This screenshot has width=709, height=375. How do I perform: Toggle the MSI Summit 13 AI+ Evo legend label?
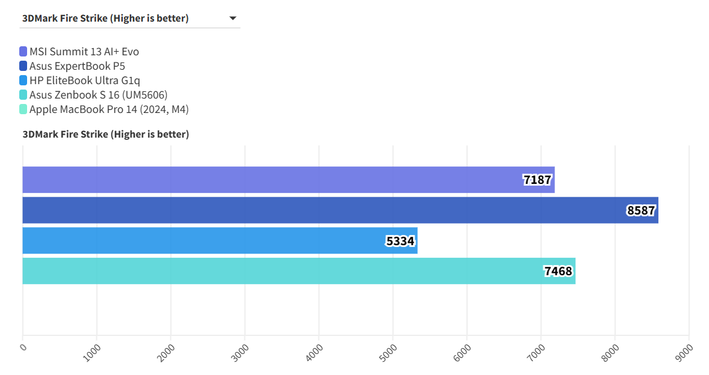[x=84, y=52]
